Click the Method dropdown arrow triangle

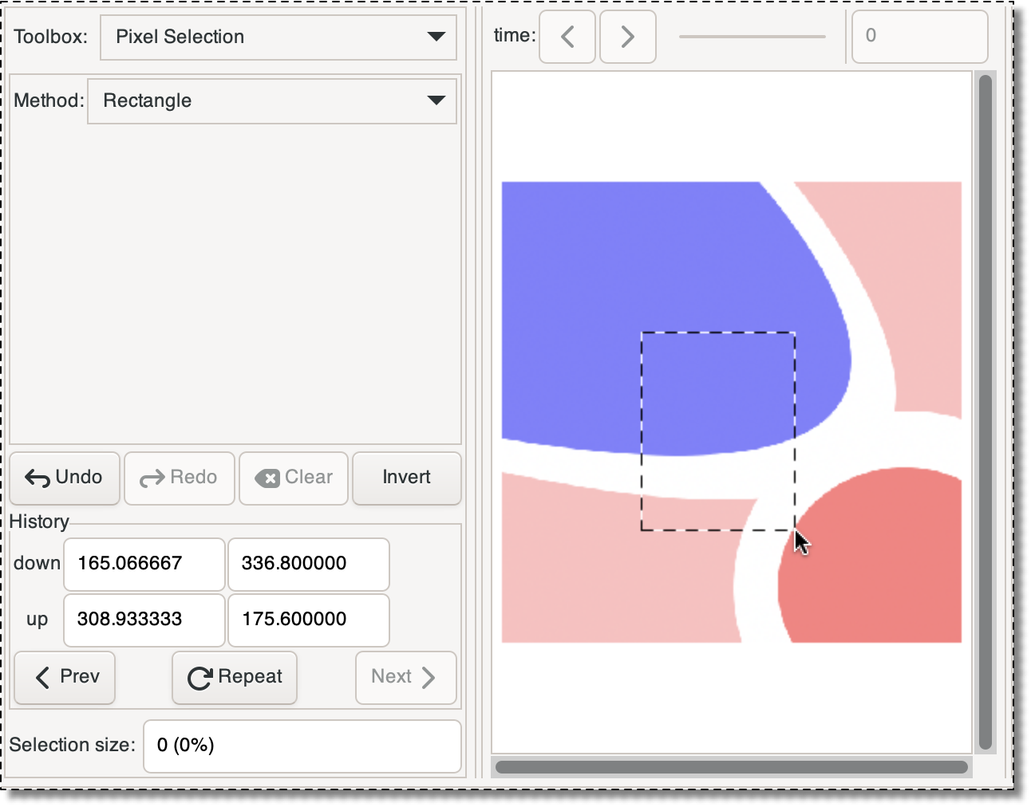point(437,101)
